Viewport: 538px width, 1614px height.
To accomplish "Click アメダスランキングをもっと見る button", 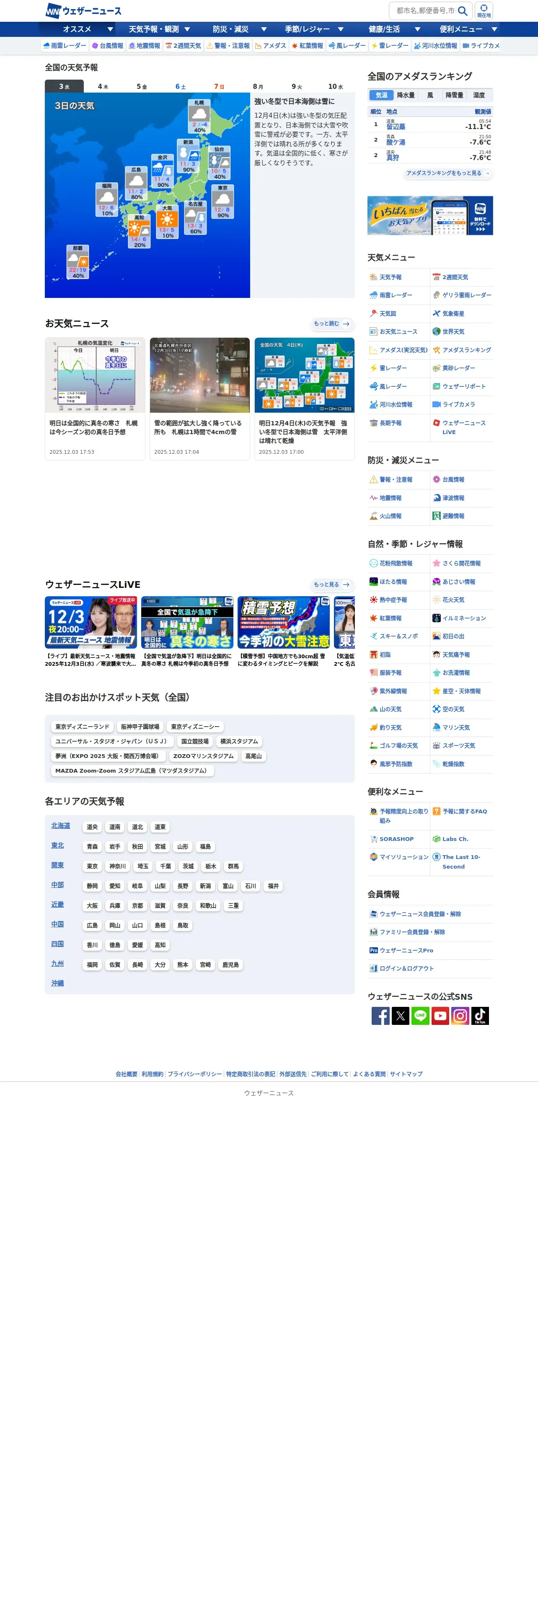I will coord(448,173).
